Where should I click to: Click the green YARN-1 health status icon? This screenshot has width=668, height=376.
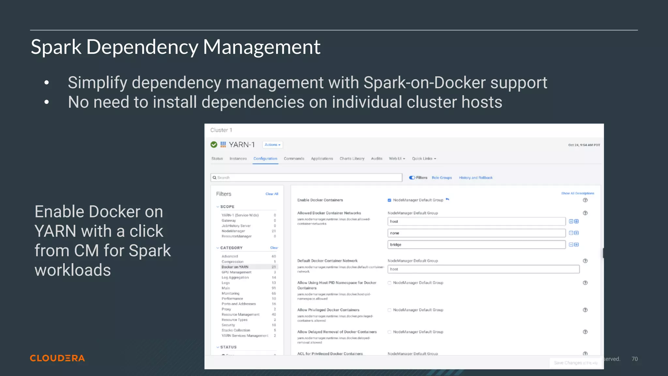click(214, 145)
